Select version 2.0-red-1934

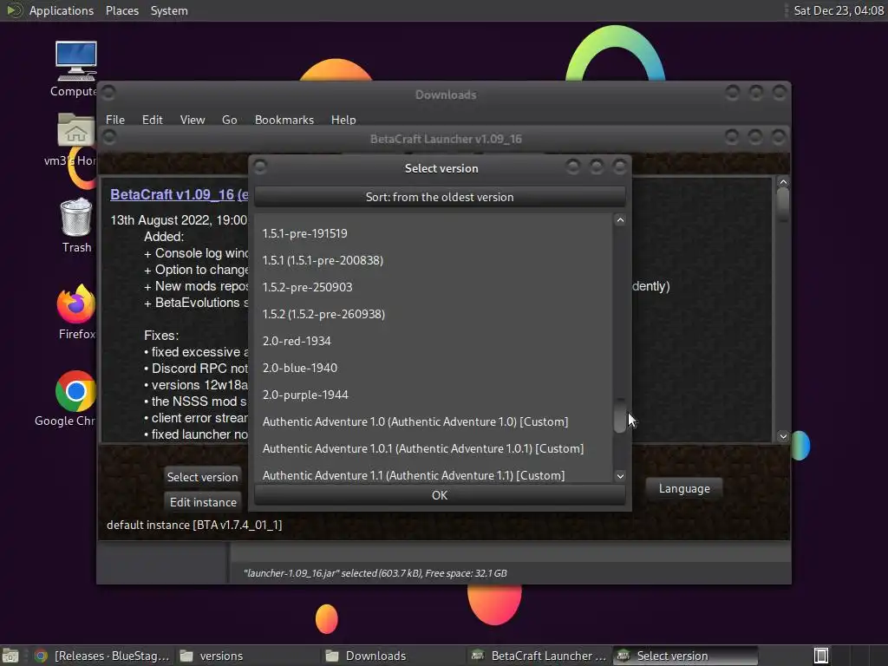click(x=434, y=341)
